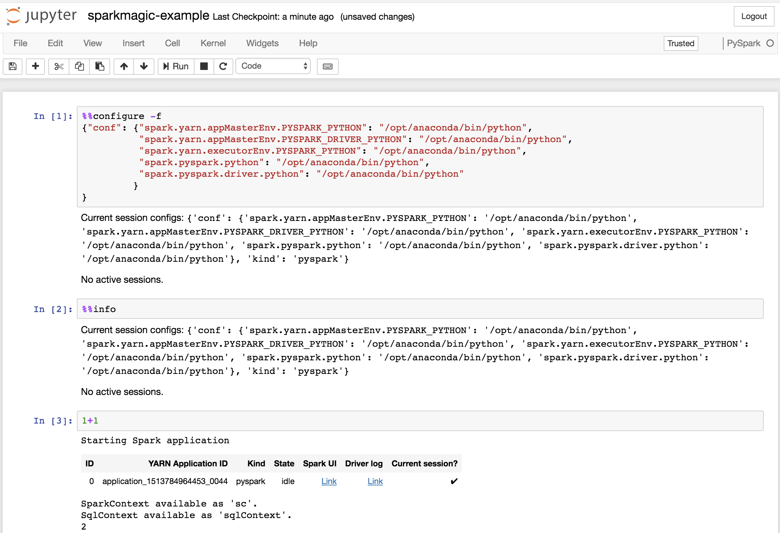Open the Kernel menu
This screenshot has height=533, width=780.
point(213,43)
